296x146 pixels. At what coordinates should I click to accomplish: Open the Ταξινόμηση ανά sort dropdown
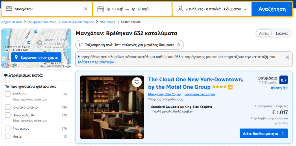[x=129, y=45]
